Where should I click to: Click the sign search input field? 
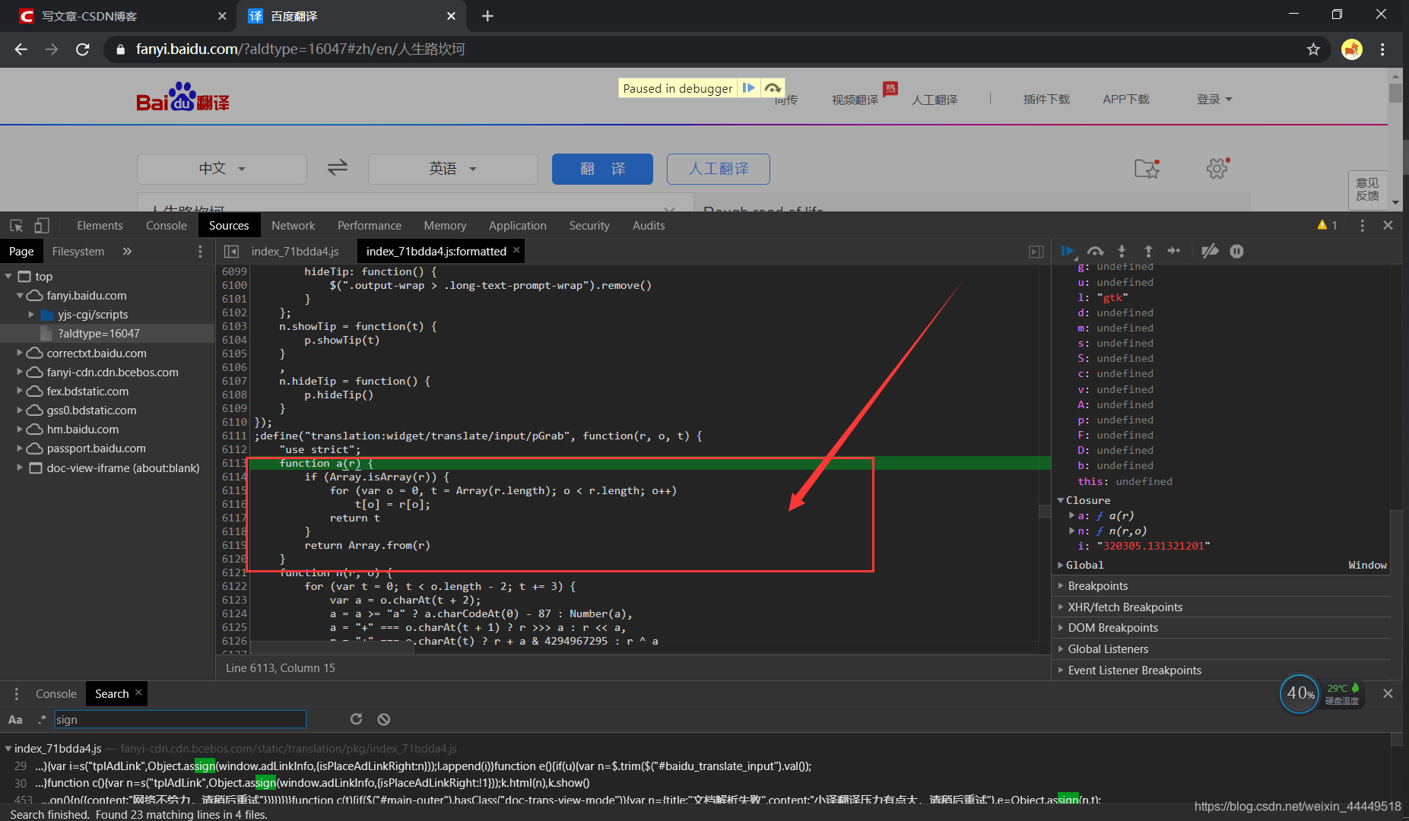coord(180,719)
